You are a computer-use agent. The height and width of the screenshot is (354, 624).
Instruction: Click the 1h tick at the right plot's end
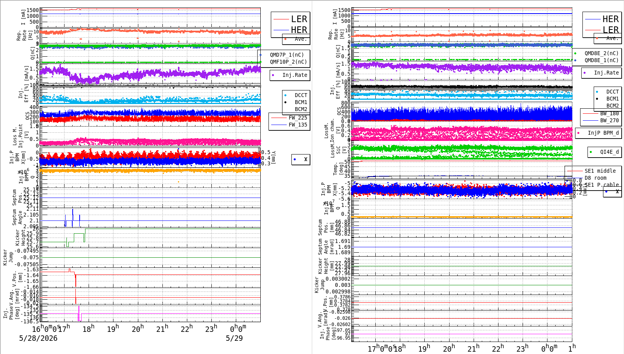coord(572,348)
